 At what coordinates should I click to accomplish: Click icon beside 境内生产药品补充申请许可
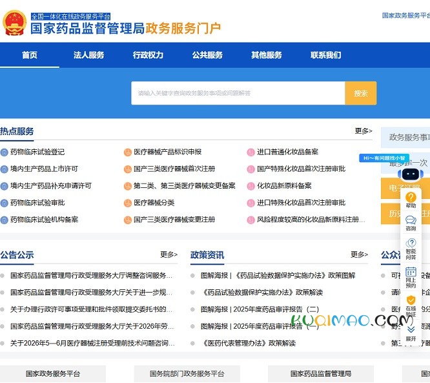4,186
